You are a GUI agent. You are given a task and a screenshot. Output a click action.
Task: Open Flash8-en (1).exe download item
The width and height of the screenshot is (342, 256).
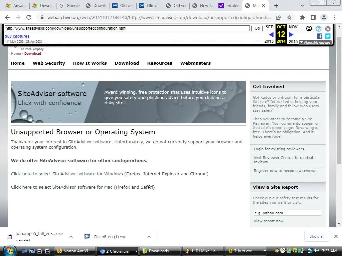point(110,237)
